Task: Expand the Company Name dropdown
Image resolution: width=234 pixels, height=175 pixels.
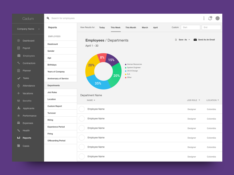Action: tap(39, 29)
